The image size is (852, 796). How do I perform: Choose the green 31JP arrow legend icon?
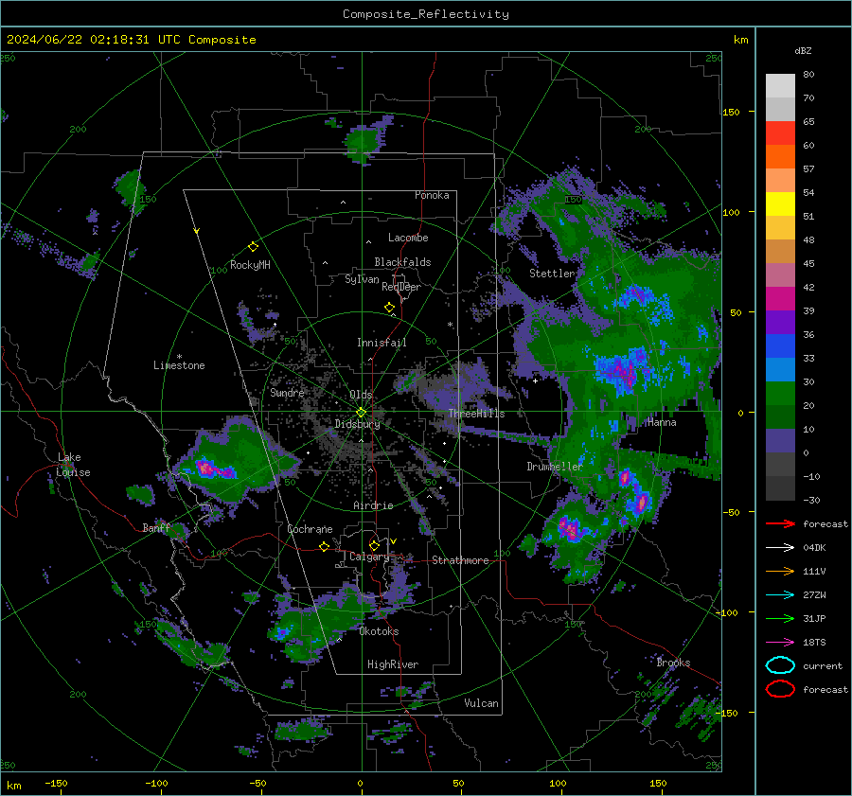tap(780, 618)
